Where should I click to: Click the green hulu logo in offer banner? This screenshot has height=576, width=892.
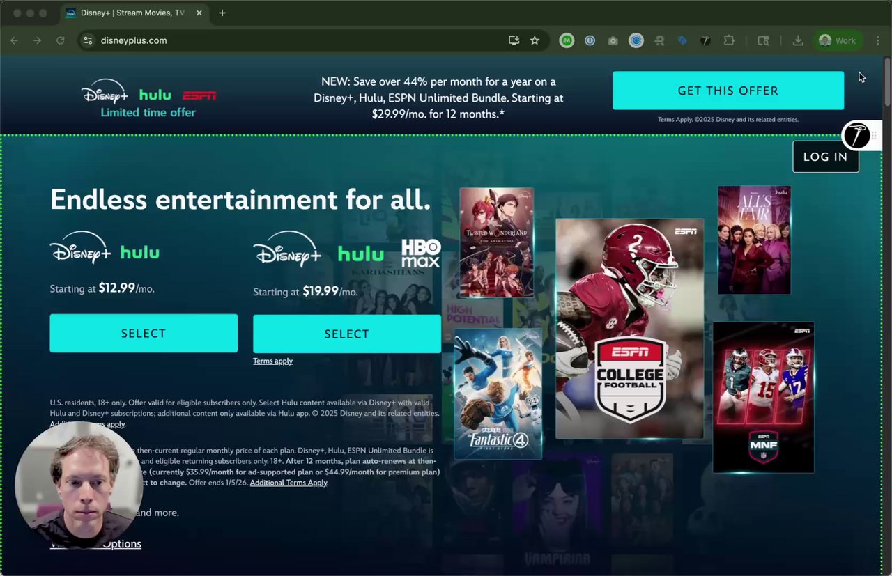click(x=155, y=95)
